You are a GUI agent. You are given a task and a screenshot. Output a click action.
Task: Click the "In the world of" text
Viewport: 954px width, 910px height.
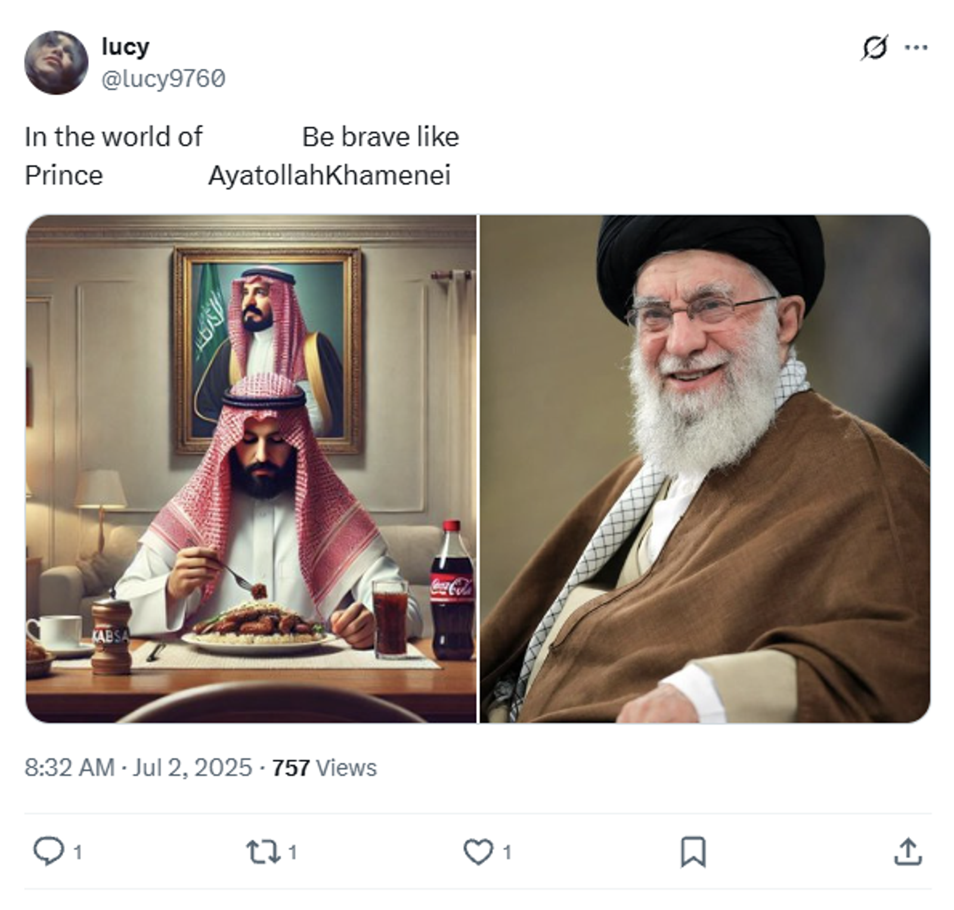113,137
